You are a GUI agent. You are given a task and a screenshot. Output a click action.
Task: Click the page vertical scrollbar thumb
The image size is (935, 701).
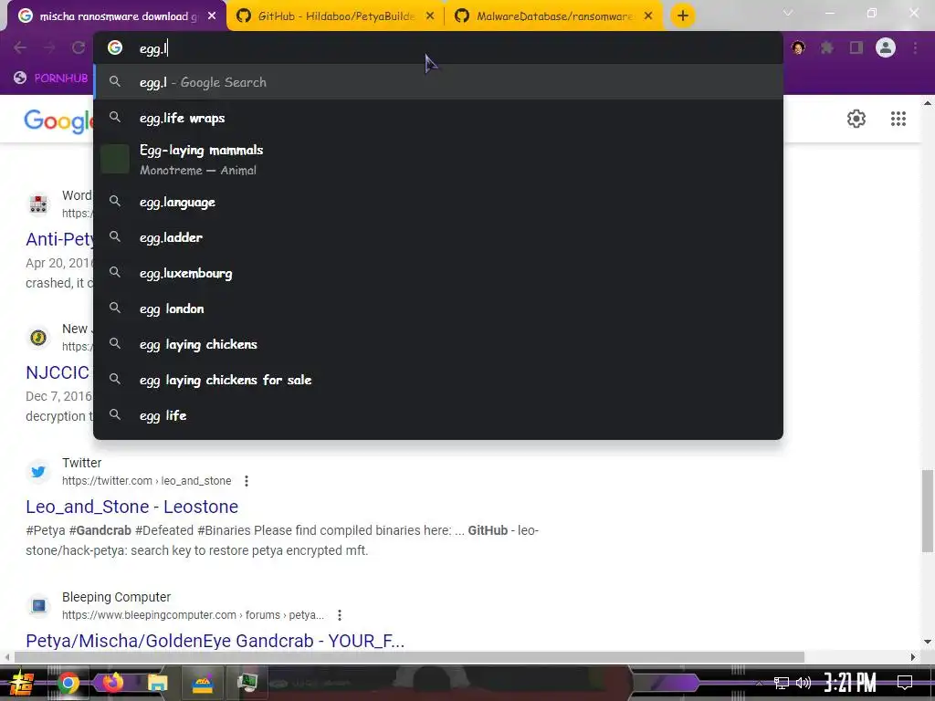[928, 511]
